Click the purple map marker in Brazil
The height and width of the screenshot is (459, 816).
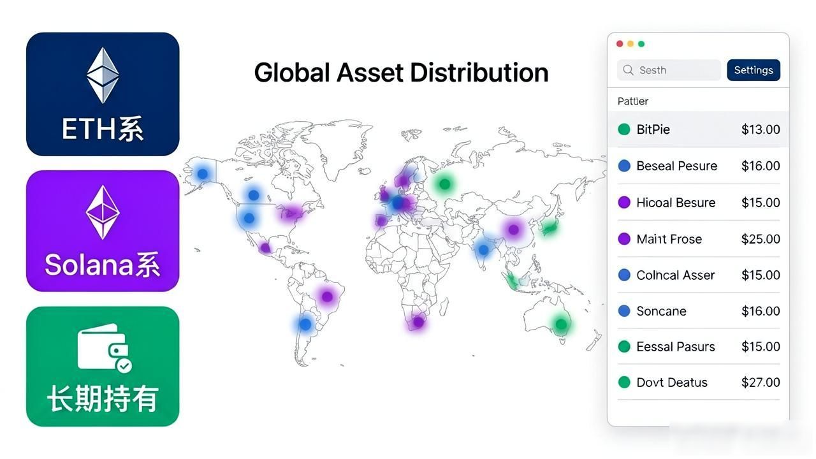327,296
